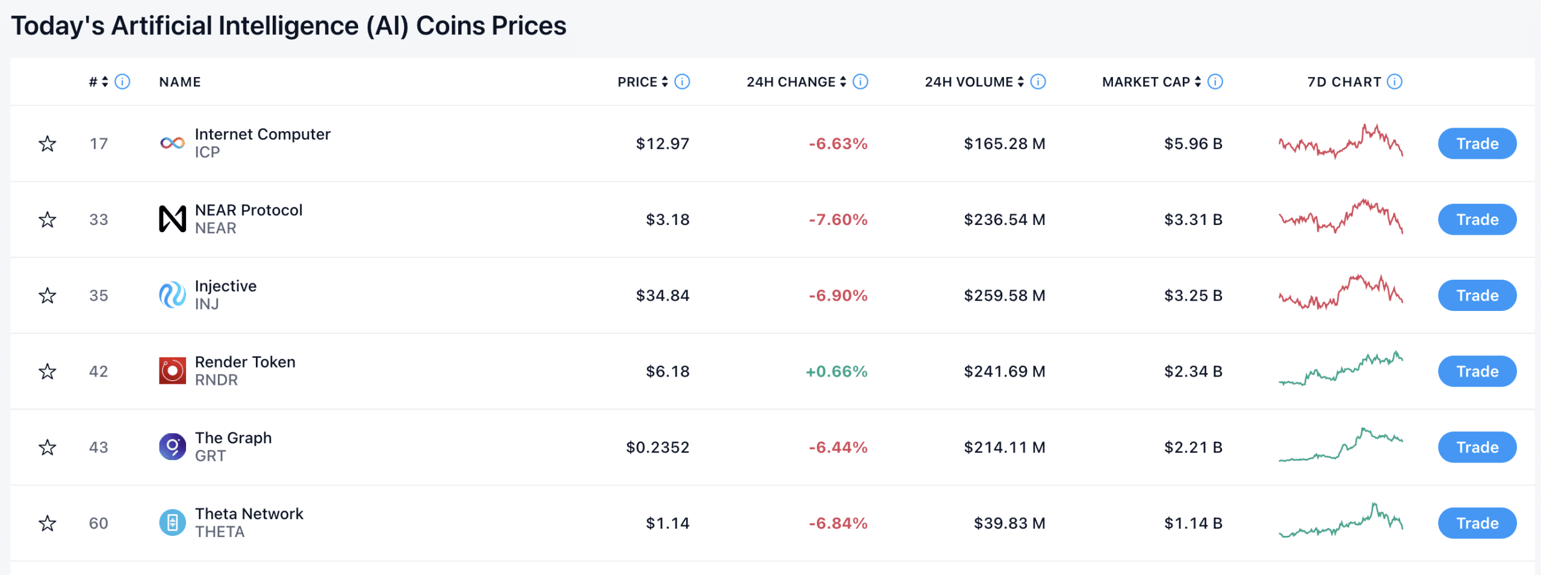Open Theta Network name link
This screenshot has height=575, width=1541.
click(249, 514)
